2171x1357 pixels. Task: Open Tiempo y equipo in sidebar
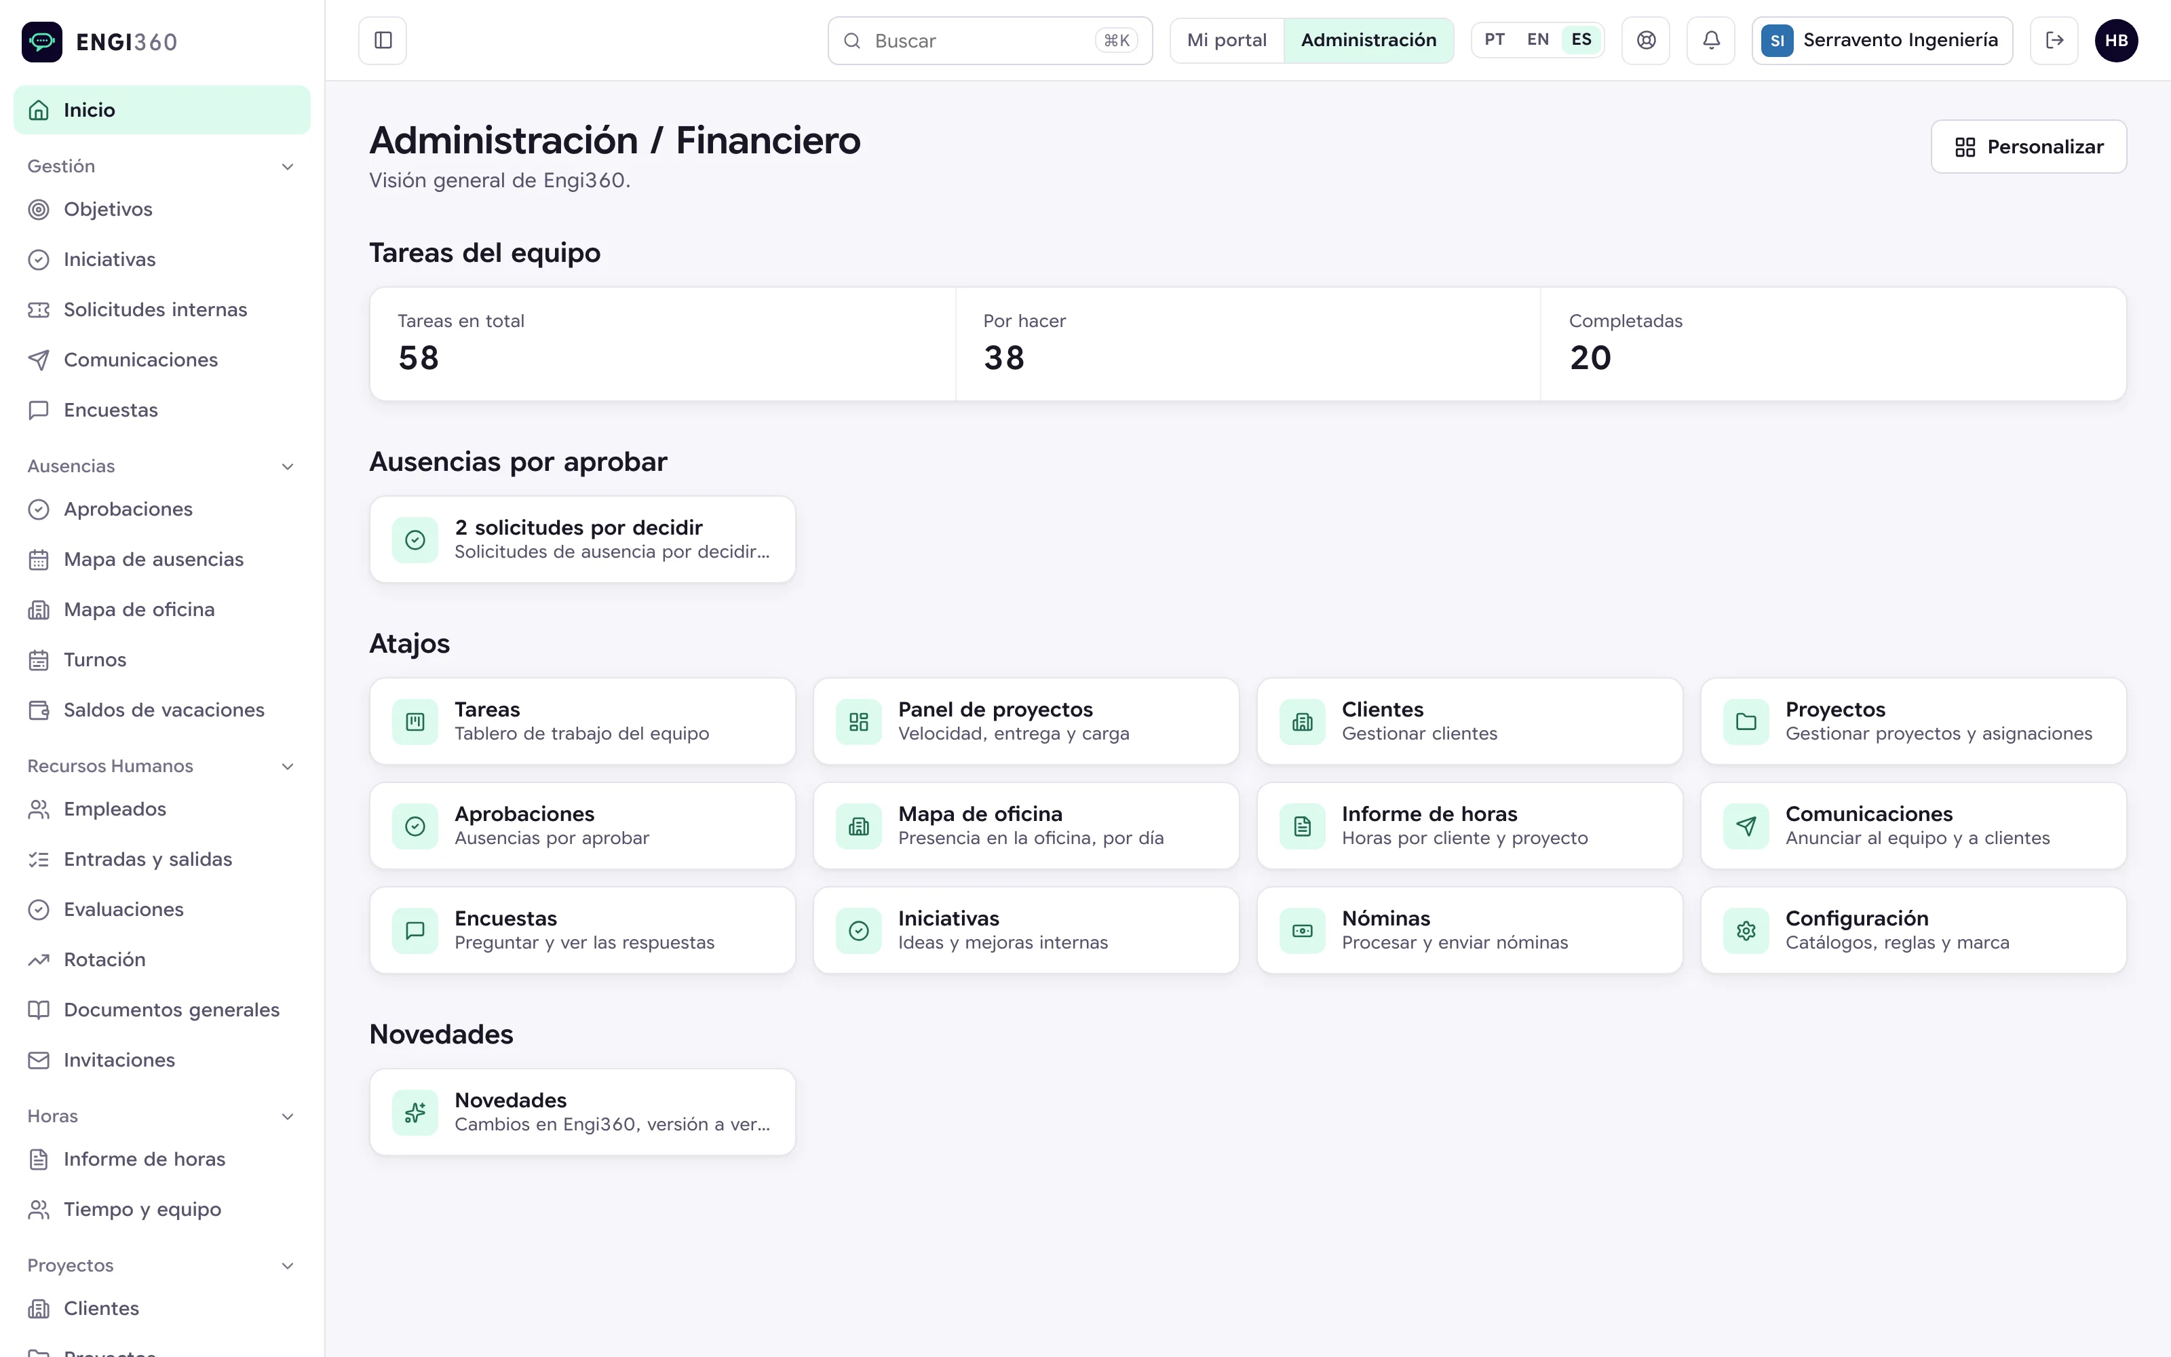[x=161, y=1209]
